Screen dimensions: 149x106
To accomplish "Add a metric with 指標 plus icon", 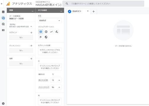I will point(31,59).
